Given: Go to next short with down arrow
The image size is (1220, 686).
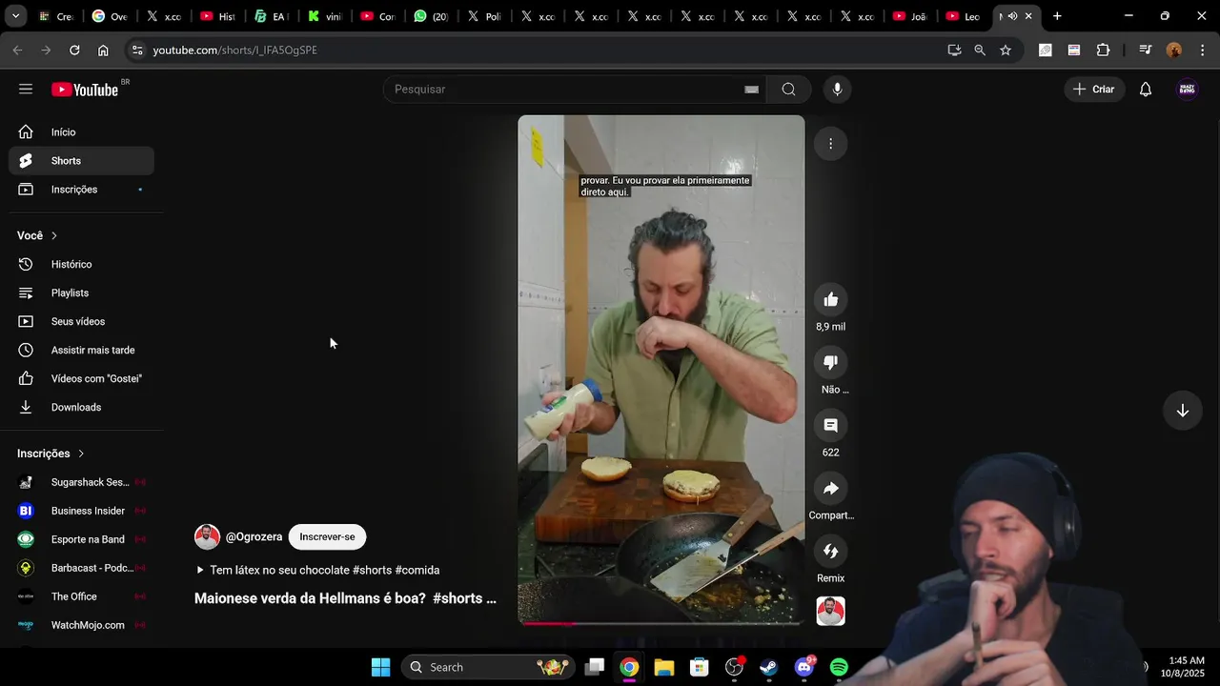Looking at the screenshot, I should 1182,411.
